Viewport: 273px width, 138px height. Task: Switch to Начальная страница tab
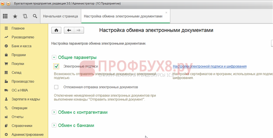pos(61,16)
